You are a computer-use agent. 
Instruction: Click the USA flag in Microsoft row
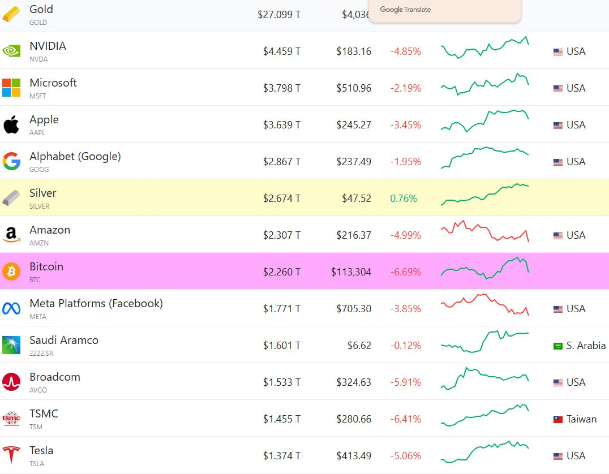pyautogui.click(x=557, y=88)
